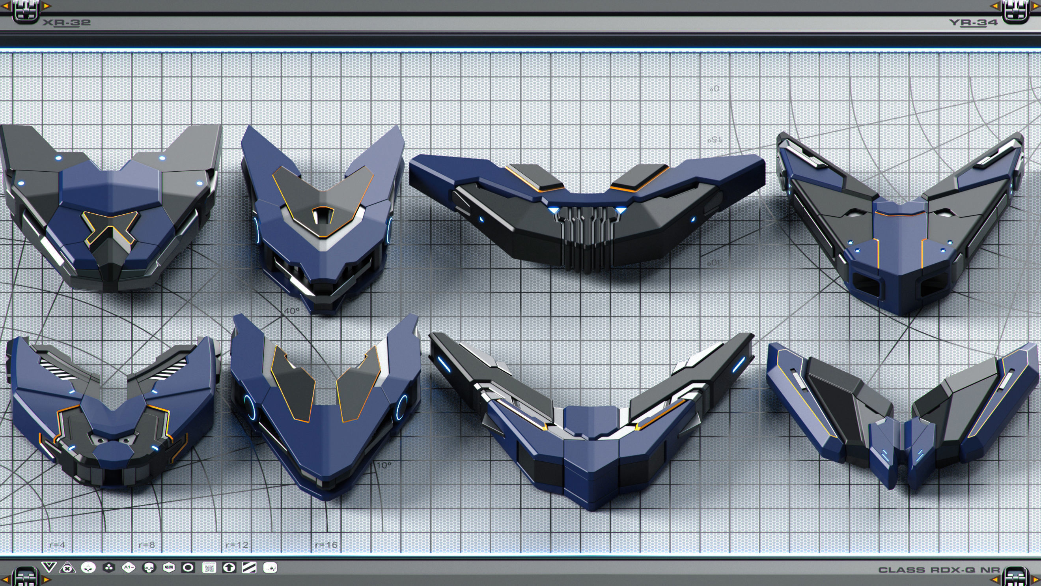The height and width of the screenshot is (586, 1041).
Task: Click the CLASS RDX-Q NR text
Action: coord(939,570)
